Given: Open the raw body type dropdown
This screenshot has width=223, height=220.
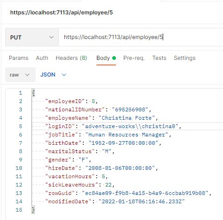Looking at the screenshot, I should pos(20,75).
